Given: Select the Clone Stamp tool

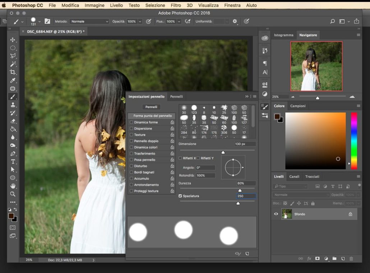Looking at the screenshot, I should [13, 105].
